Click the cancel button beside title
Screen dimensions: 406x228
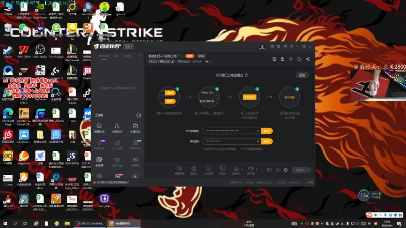point(201,56)
